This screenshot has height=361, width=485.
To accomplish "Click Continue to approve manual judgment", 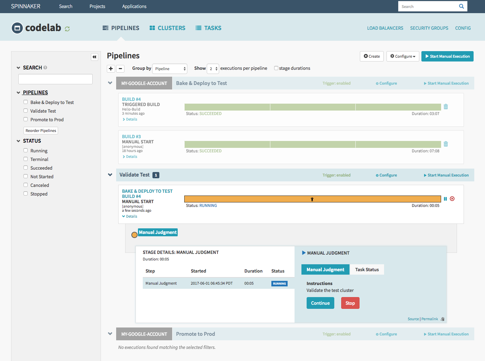I will point(320,303).
